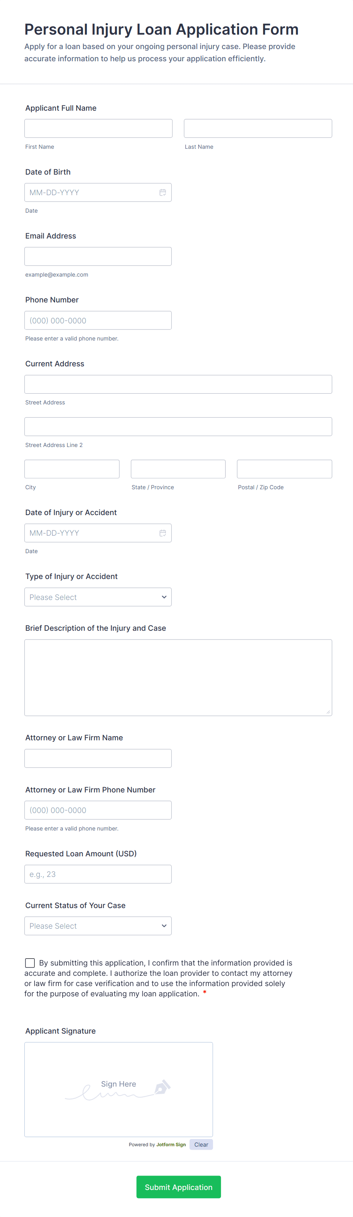Clear the applicant signature
This screenshot has width=353, height=1217.
201,1145
